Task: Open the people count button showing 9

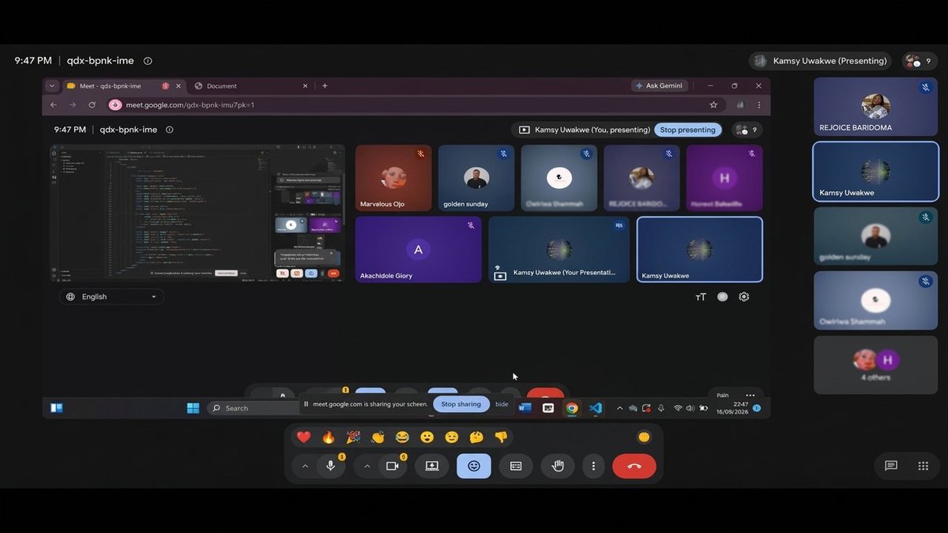Action: pos(919,61)
